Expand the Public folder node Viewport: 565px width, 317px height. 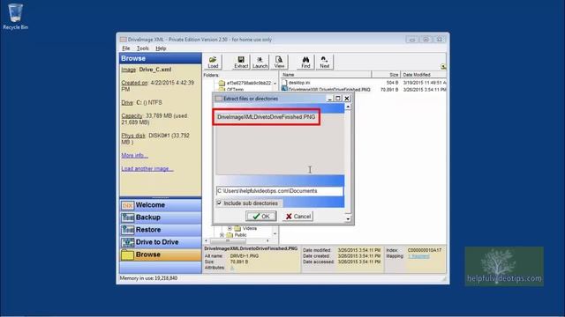tap(222, 235)
